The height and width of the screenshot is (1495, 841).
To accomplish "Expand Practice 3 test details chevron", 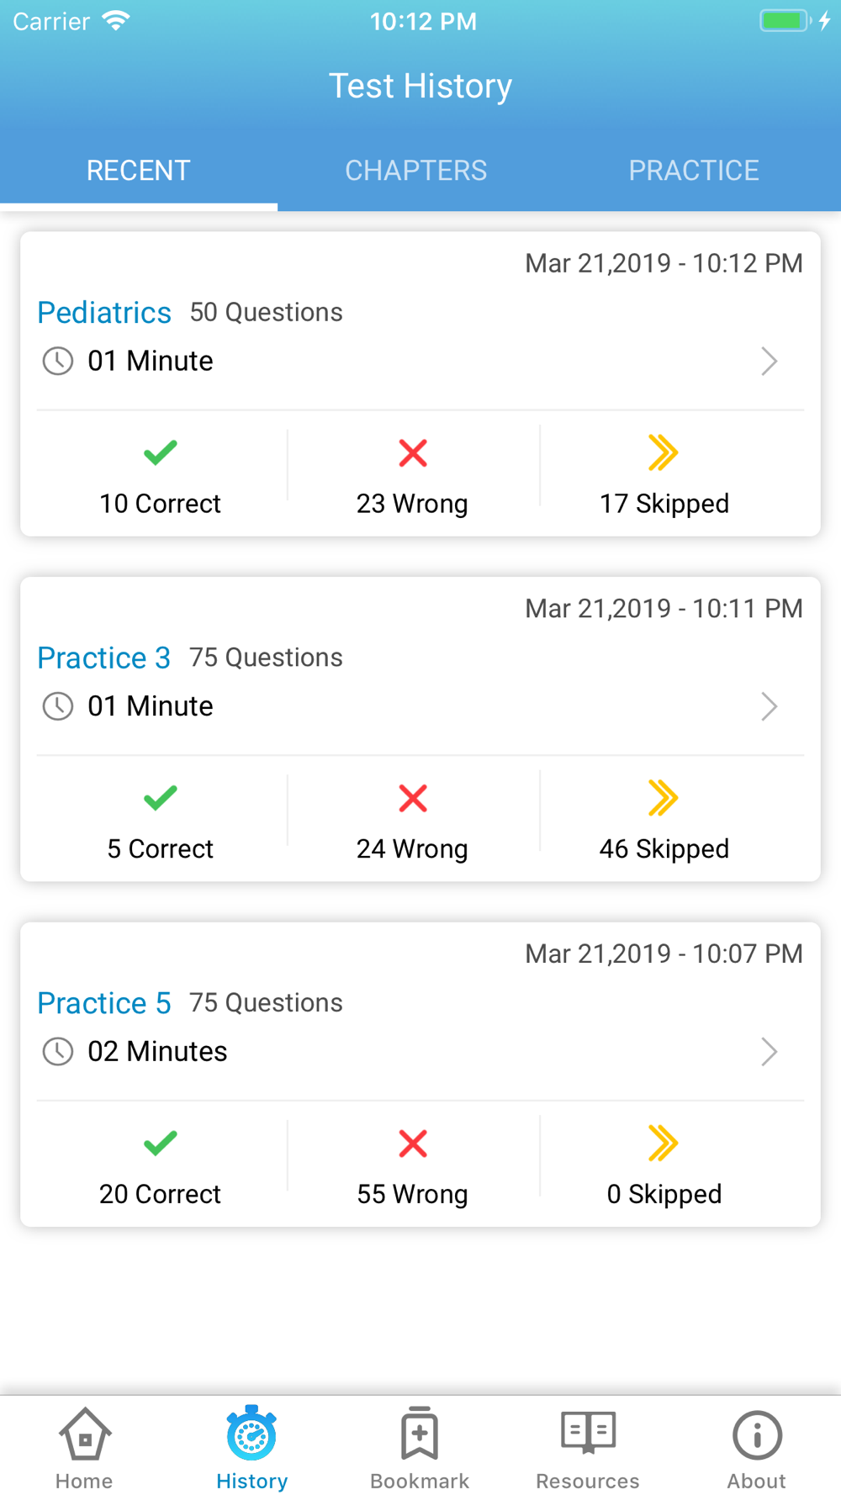I will point(769,706).
